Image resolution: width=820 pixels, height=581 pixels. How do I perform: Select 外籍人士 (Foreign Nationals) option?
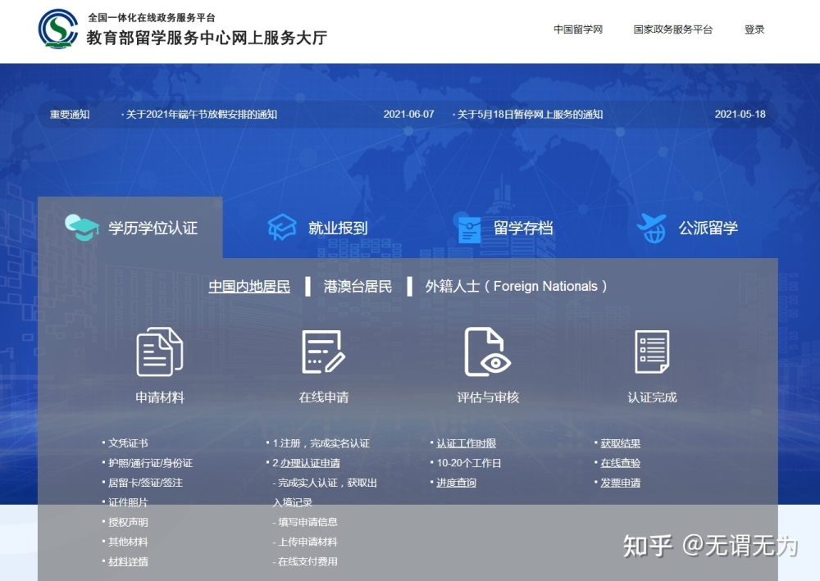click(516, 286)
